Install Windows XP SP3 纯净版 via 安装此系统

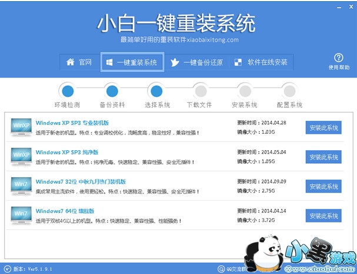click(x=323, y=157)
